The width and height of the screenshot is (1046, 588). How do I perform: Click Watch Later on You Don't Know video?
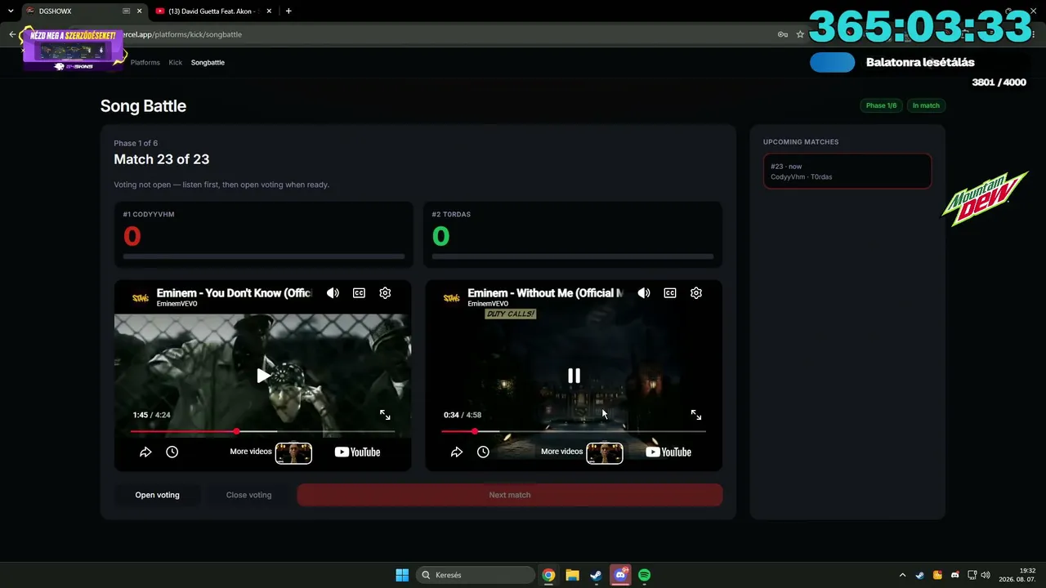point(172,452)
